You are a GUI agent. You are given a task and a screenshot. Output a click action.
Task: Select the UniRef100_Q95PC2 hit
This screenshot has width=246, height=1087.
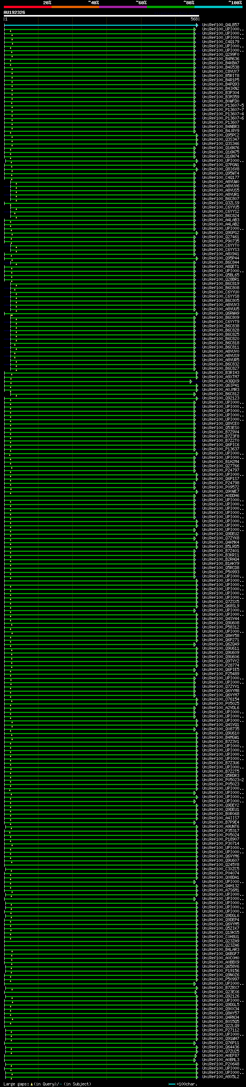(221, 135)
